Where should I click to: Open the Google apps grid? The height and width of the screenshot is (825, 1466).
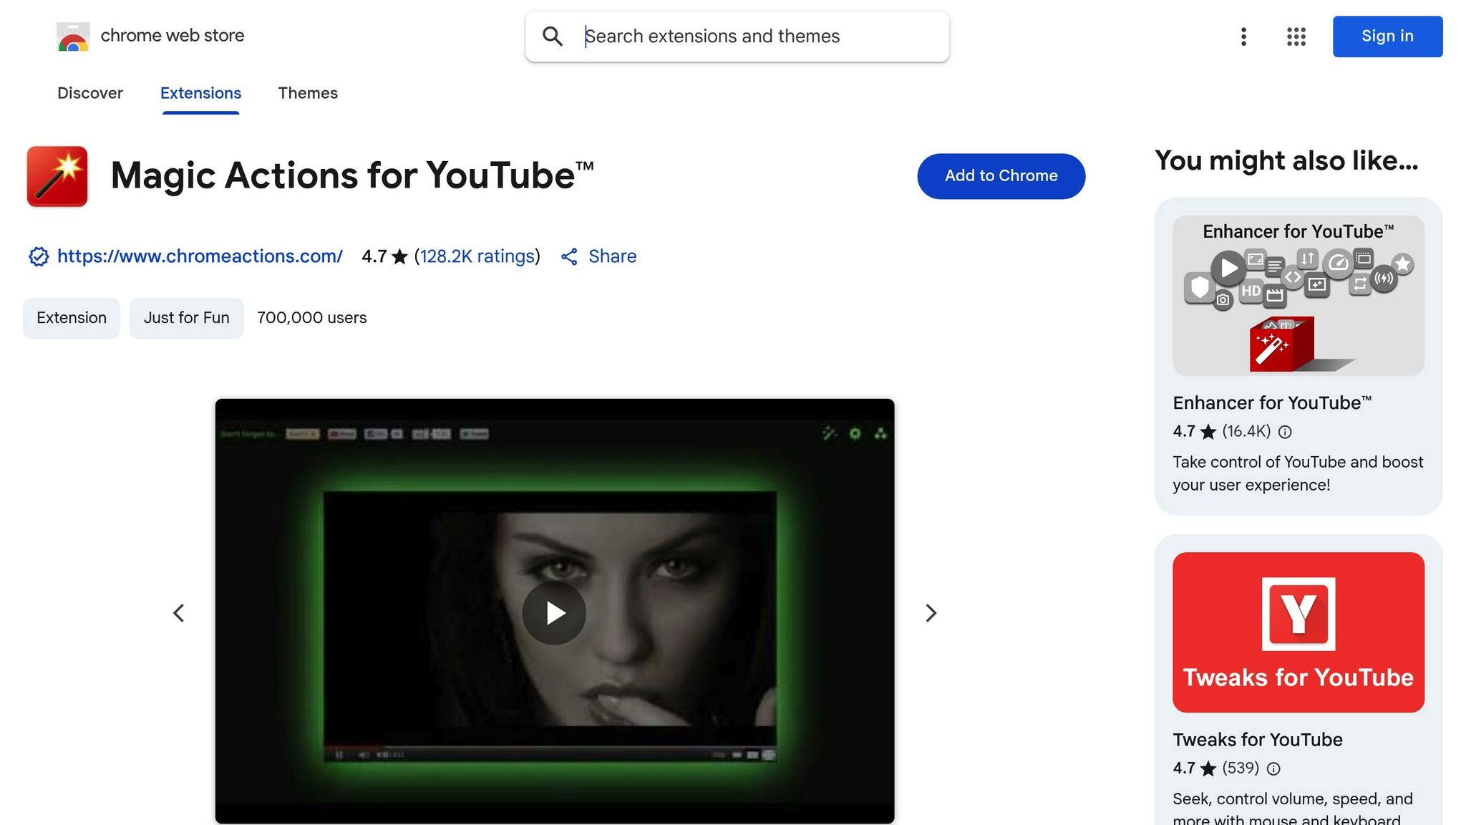tap(1296, 37)
